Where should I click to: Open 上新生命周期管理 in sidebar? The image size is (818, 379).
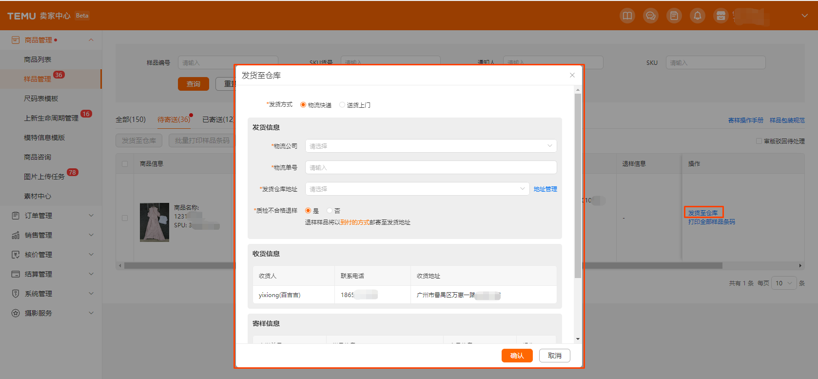[51, 118]
